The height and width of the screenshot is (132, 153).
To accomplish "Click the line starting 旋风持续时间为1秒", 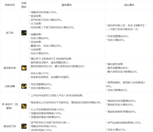I will (57, 66).
